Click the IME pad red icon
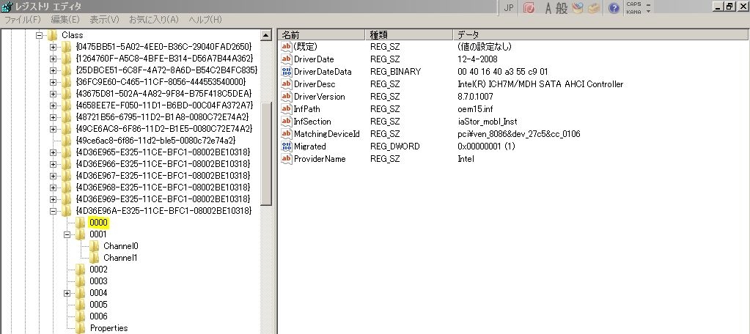Image resolution: width=750 pixels, height=334 pixels. pyautogui.click(x=529, y=7)
